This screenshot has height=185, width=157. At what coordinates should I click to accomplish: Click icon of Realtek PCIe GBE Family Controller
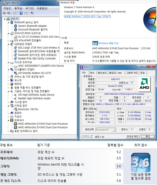[16, 58]
